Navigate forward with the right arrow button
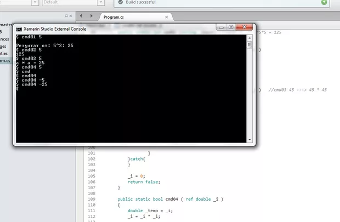This screenshot has width=340, height=222. point(91,16)
